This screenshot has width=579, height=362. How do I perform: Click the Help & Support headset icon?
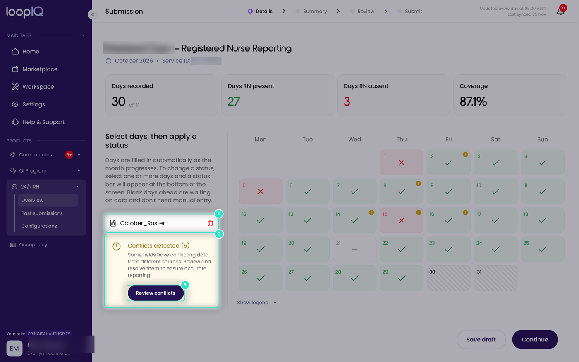[15, 122]
